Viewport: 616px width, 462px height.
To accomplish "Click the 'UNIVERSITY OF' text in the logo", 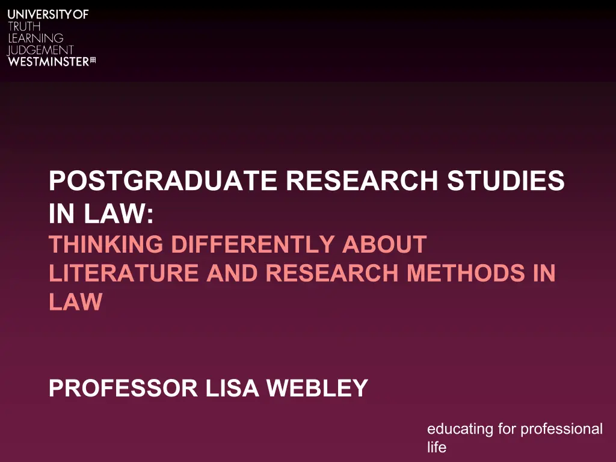I will [48, 15].
